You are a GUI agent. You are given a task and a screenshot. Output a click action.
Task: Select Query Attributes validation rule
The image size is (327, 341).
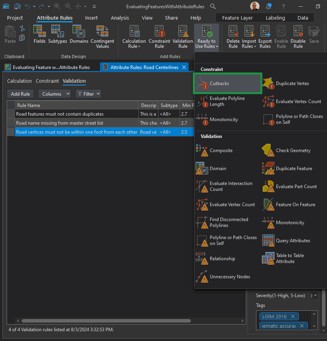(292, 241)
